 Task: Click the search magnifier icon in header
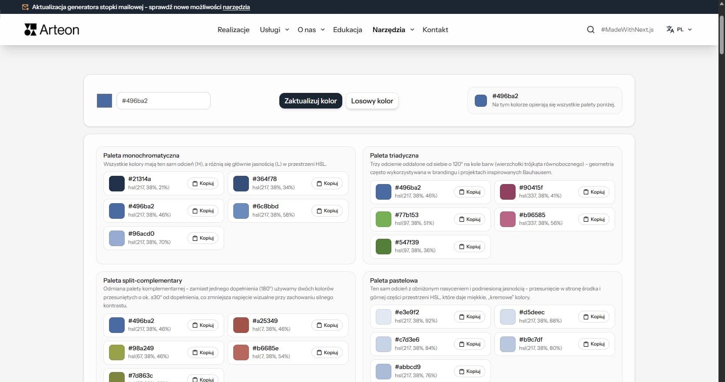pyautogui.click(x=590, y=30)
